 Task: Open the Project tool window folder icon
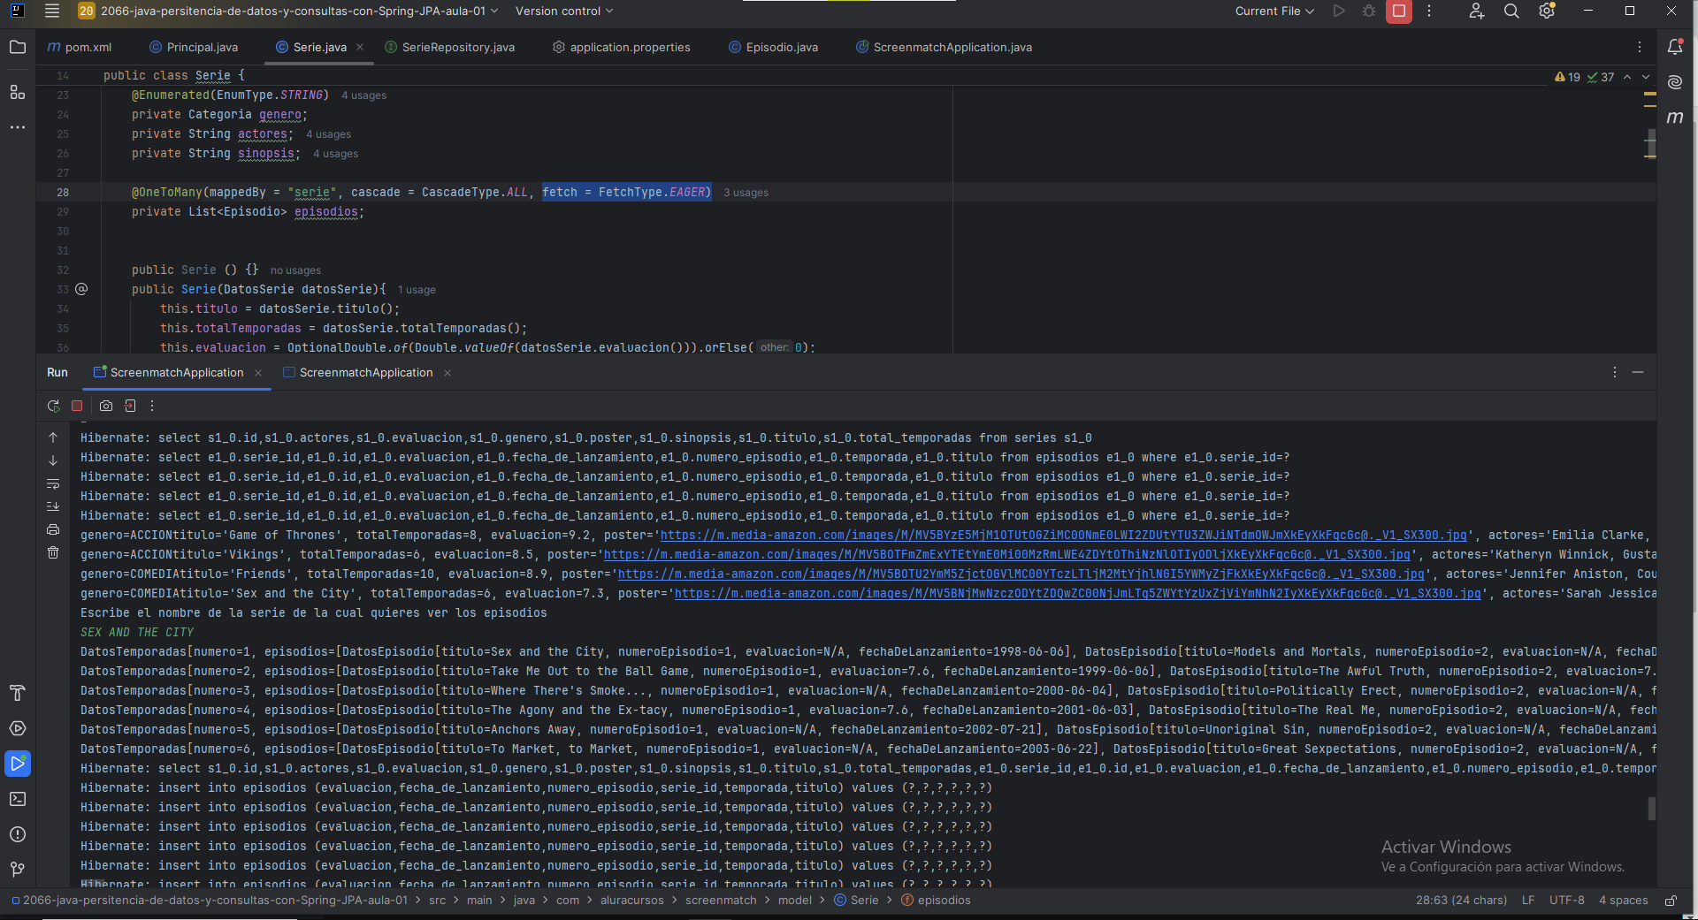tap(18, 47)
